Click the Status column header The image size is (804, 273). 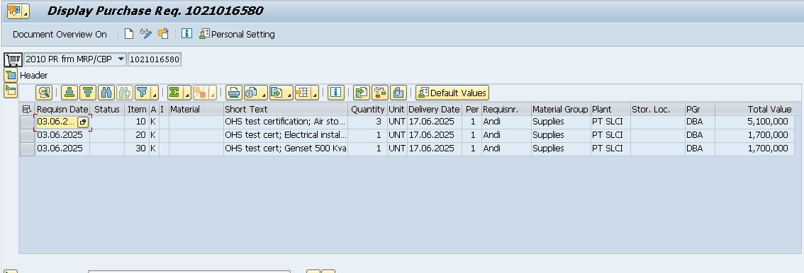[x=107, y=110]
